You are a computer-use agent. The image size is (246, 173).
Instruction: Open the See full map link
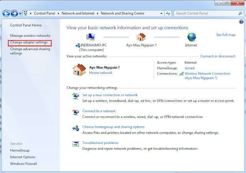(226, 35)
